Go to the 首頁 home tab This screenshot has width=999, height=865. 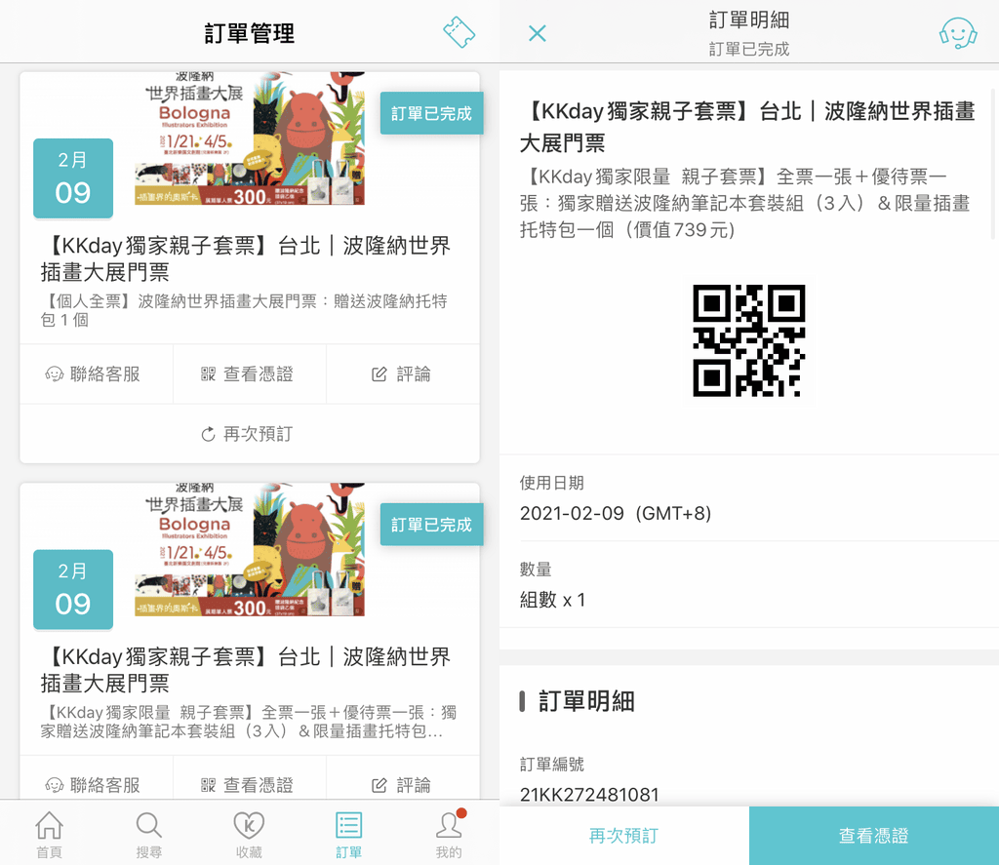coord(50,835)
